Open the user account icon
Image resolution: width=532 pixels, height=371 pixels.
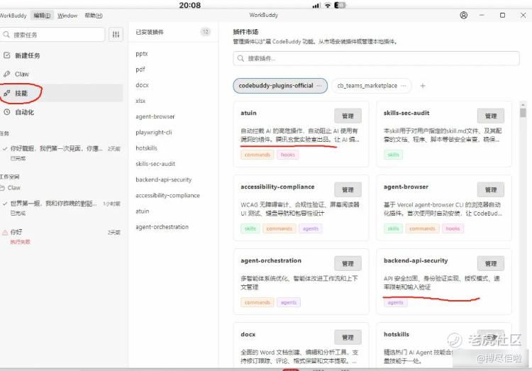click(463, 16)
